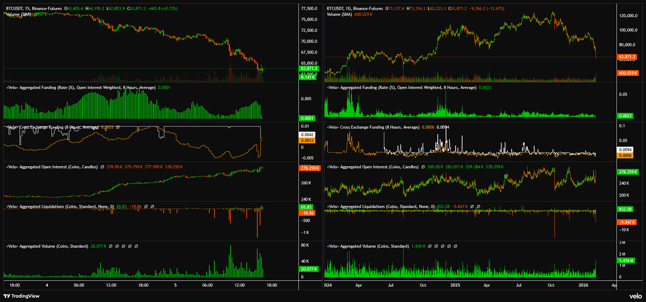646x302 pixels.
Task: Click the 120,000.0 label on the daily price scale
Action: (628, 16)
